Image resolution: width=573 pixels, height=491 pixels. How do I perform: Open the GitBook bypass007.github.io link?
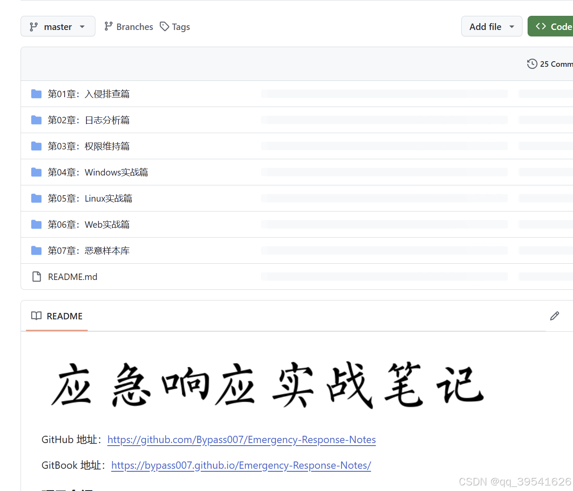tap(241, 465)
